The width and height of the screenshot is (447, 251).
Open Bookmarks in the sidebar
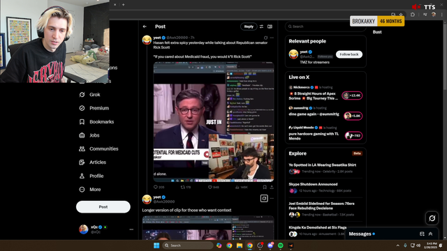tap(96, 122)
